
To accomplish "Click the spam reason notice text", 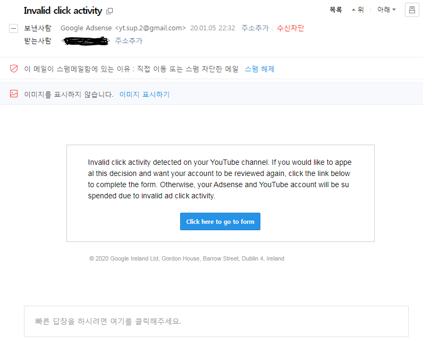I will point(131,69).
